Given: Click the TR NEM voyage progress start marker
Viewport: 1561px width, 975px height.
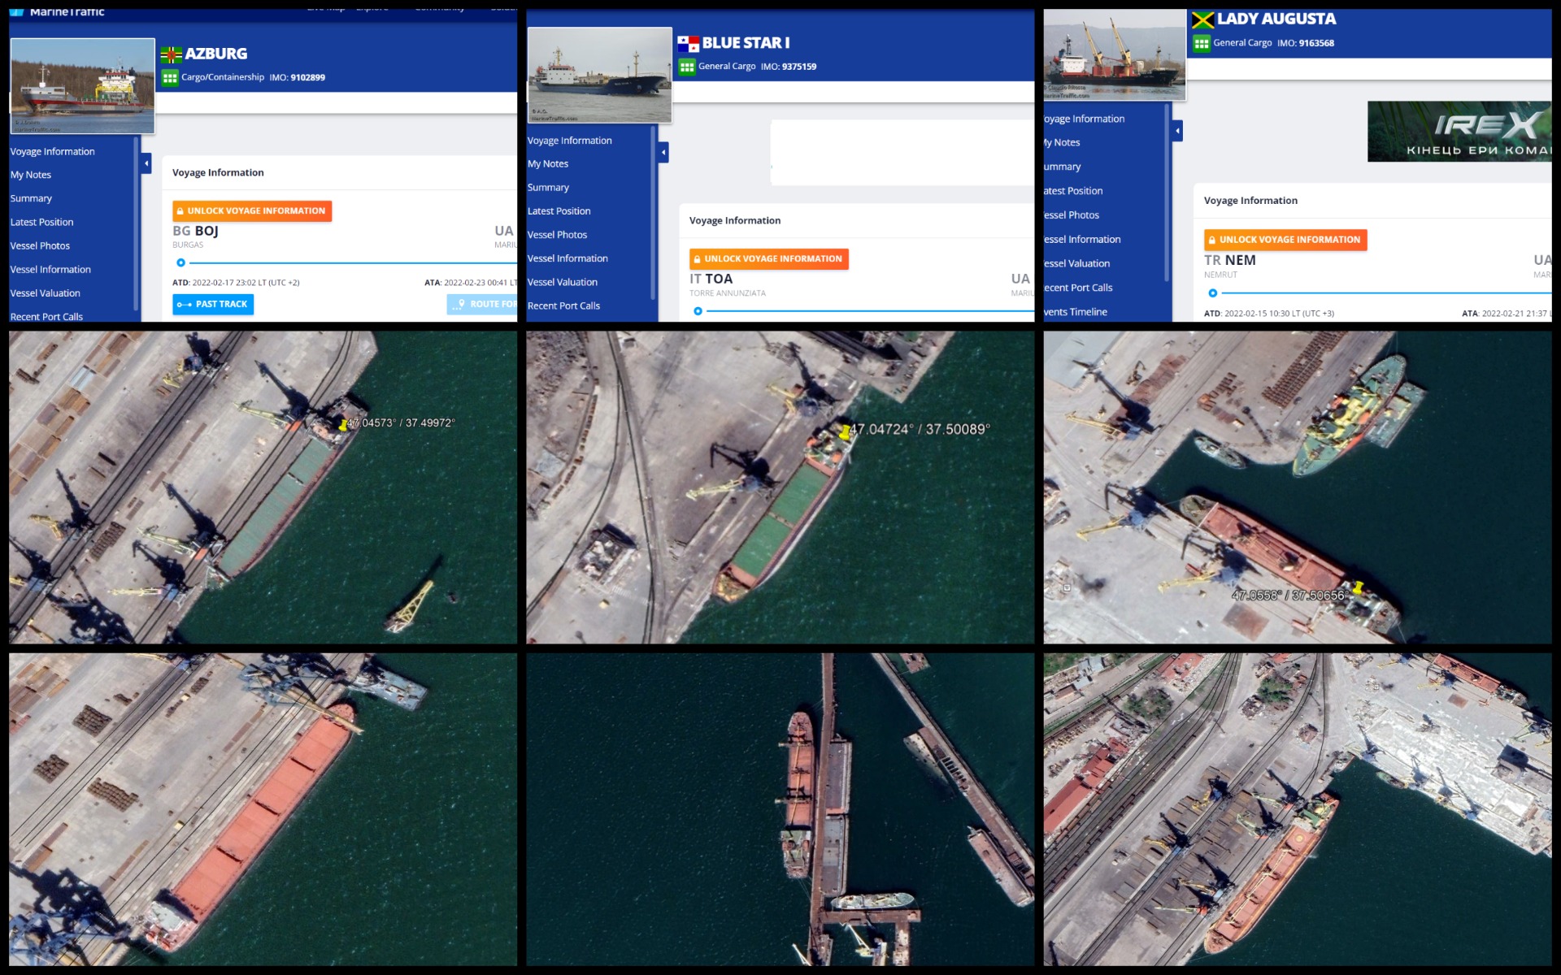Looking at the screenshot, I should tap(1212, 292).
